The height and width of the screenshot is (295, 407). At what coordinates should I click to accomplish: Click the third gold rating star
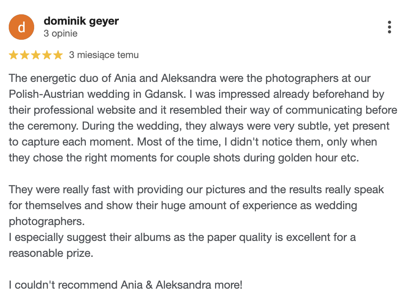(x=36, y=55)
